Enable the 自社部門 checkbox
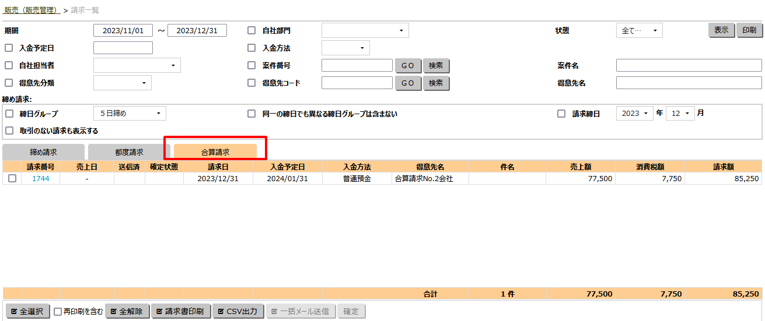Image resolution: width=765 pixels, height=321 pixels. (x=251, y=30)
